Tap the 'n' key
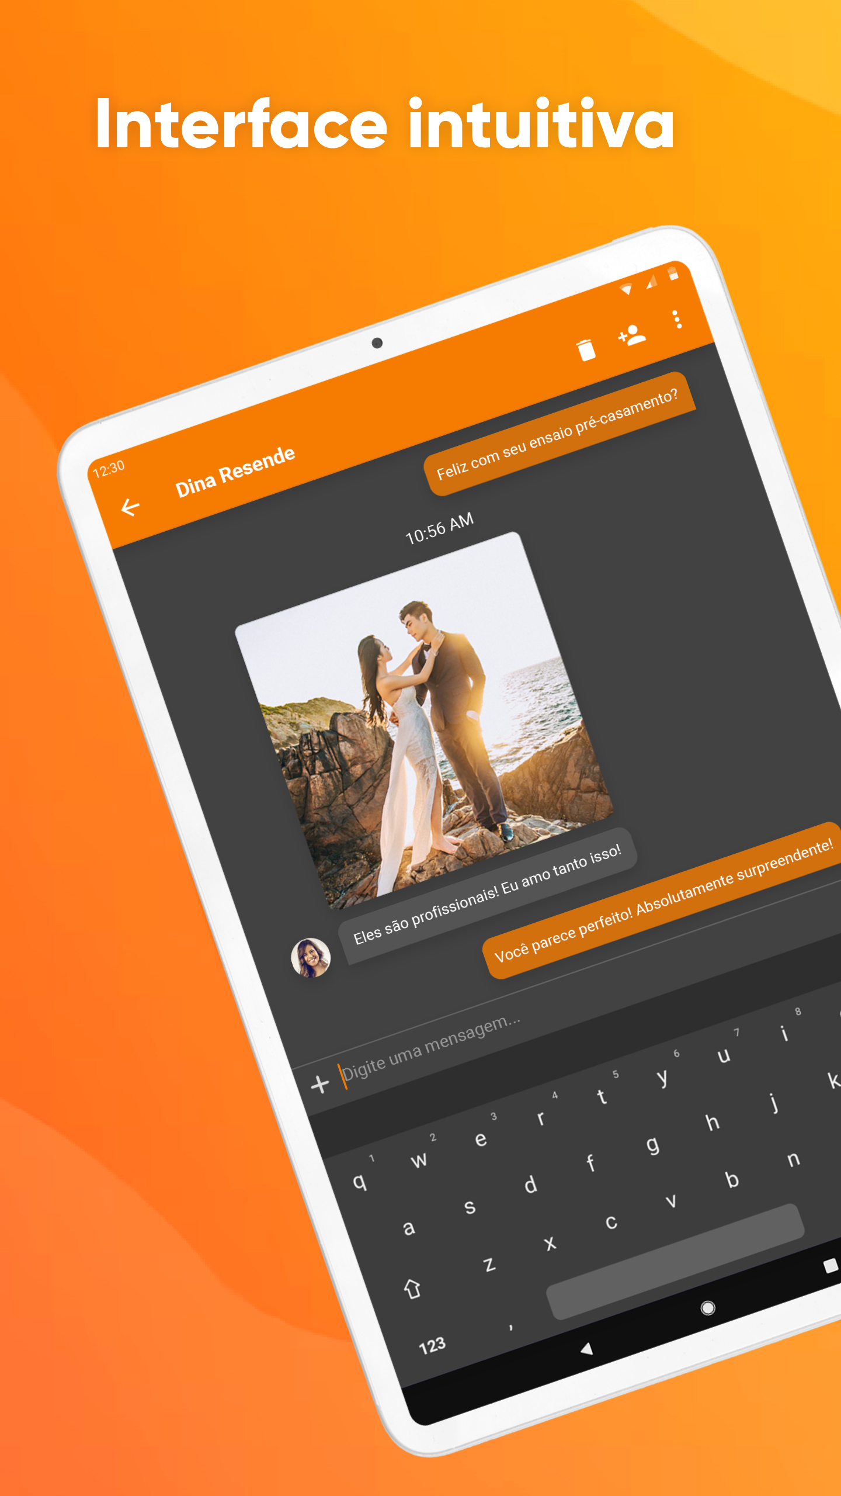Image resolution: width=841 pixels, height=1496 pixels. [x=793, y=1159]
